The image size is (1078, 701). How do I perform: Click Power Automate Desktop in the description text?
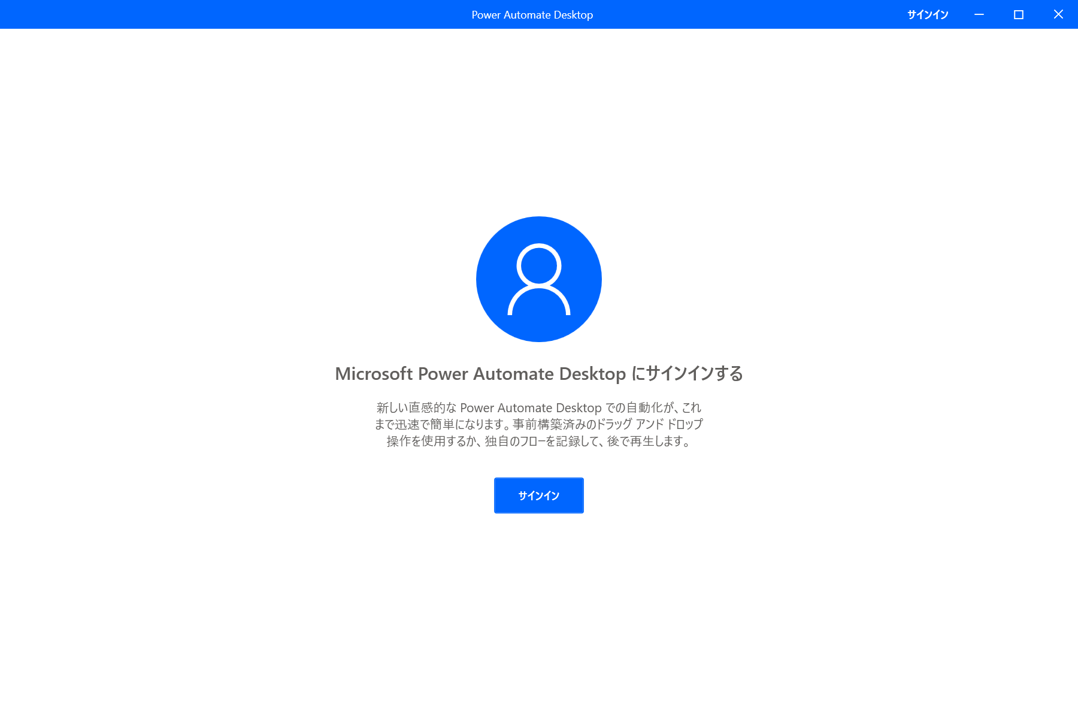tap(531, 408)
